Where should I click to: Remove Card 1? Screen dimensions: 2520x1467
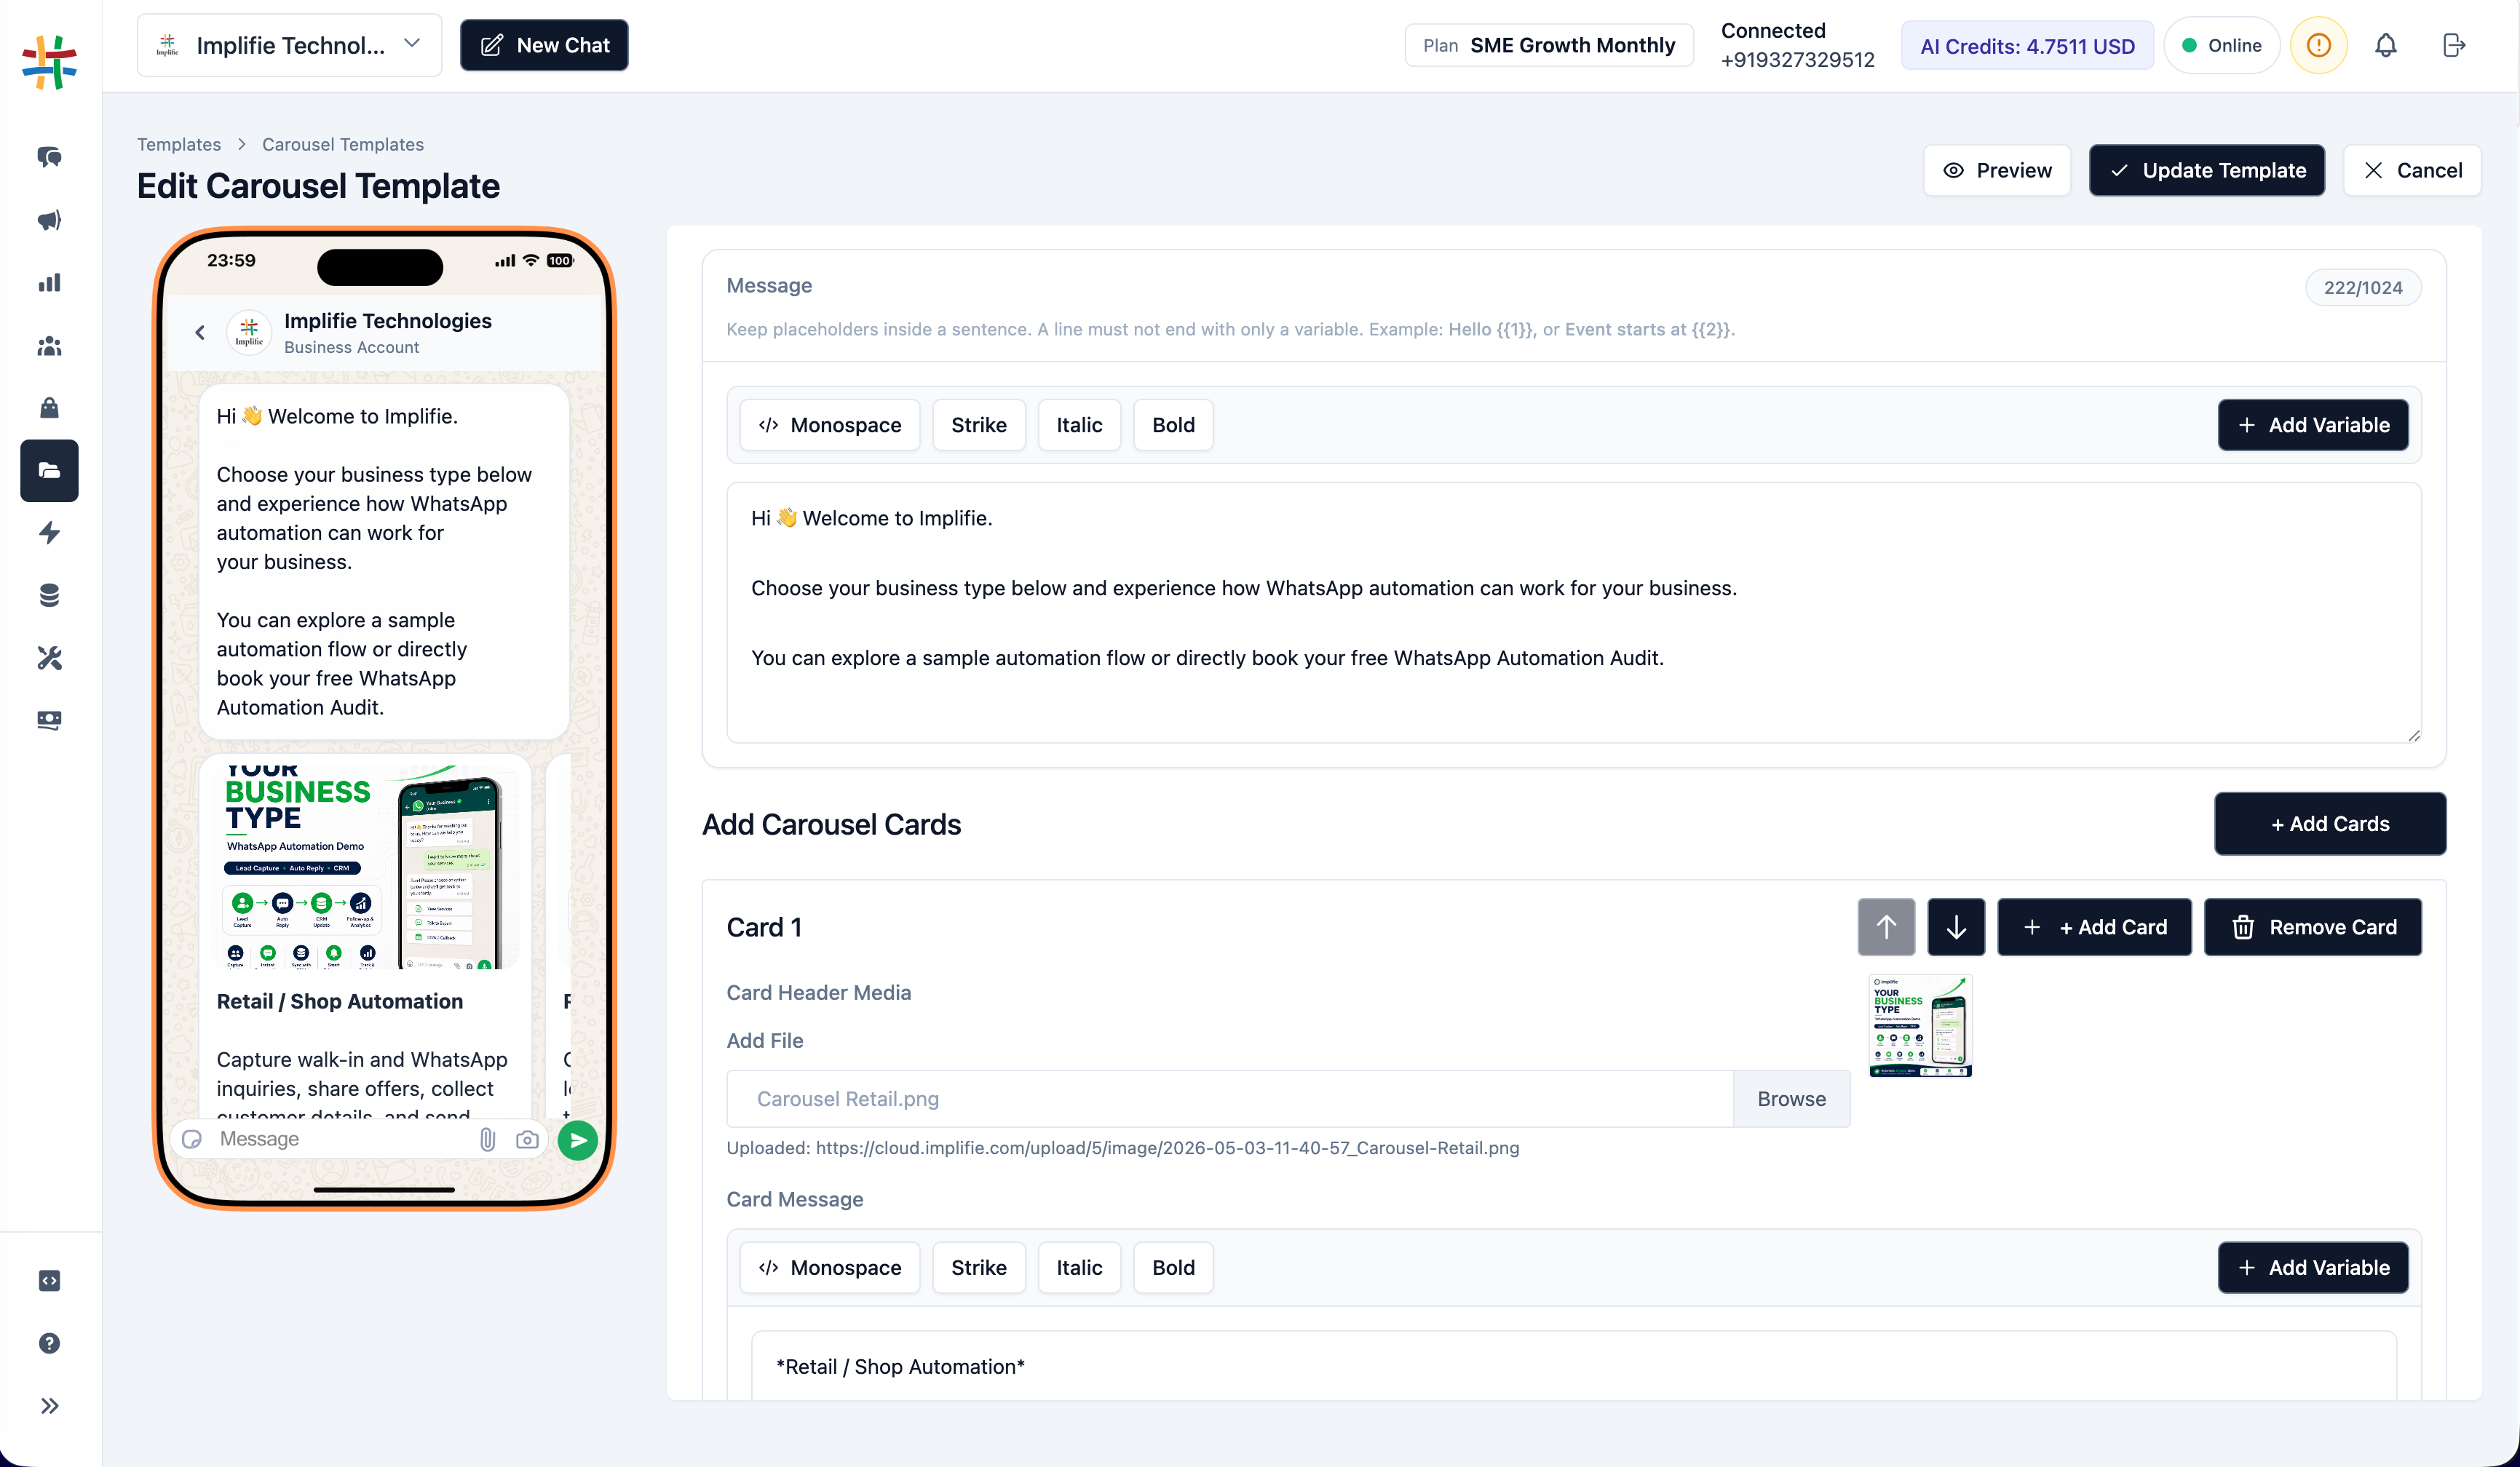point(2313,927)
